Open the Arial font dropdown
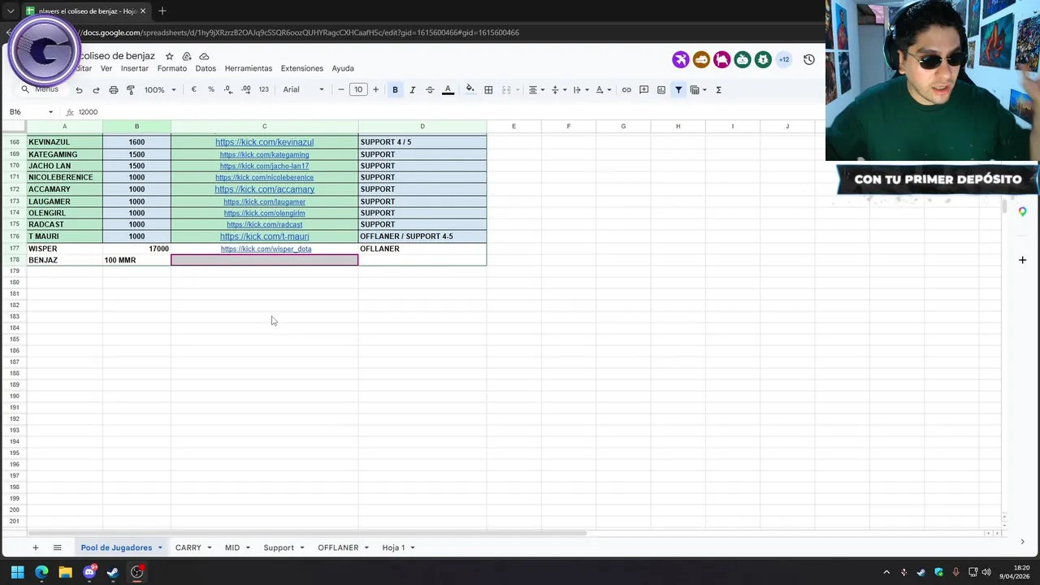Screen dimensions: 1040x585 304,89
